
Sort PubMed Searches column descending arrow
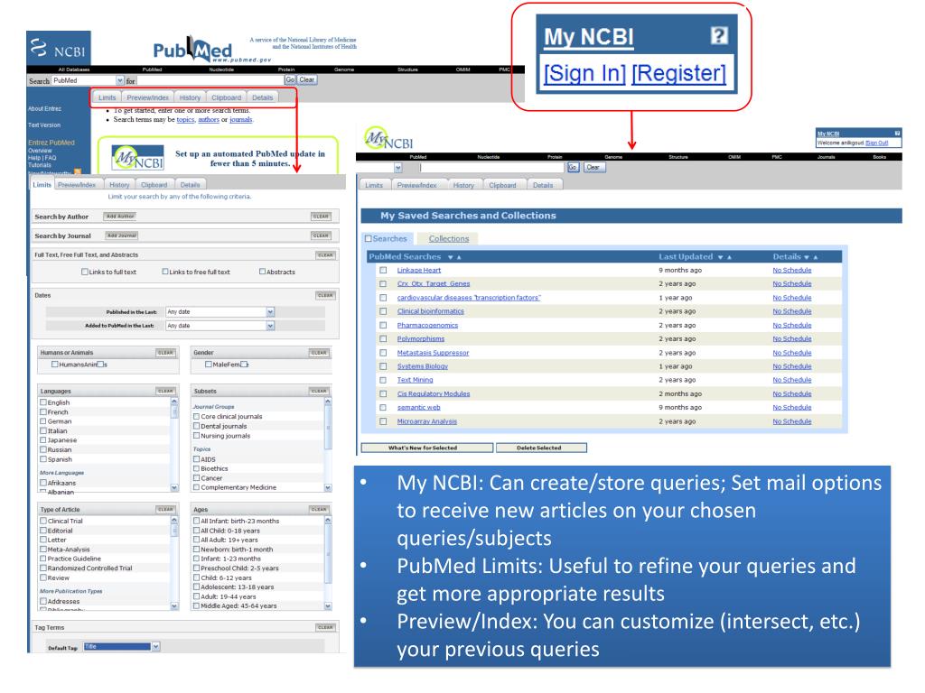450,257
